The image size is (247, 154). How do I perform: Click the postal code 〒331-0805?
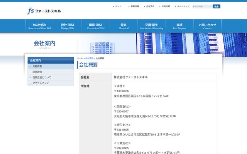click(x=121, y=130)
